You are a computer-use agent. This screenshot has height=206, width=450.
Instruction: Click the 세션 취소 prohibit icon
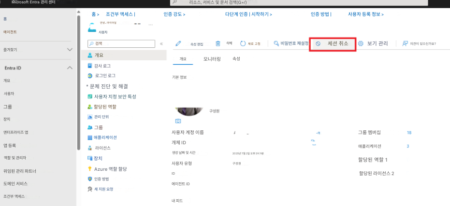click(x=318, y=44)
